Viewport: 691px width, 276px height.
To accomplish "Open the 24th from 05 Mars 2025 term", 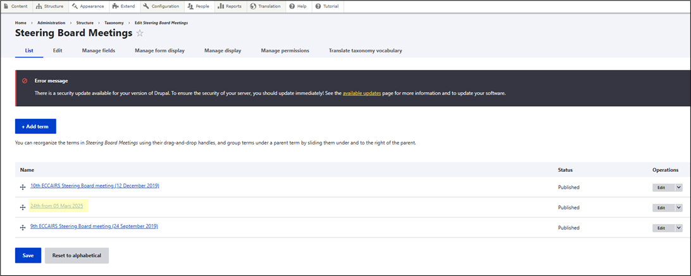I will 56,206.
